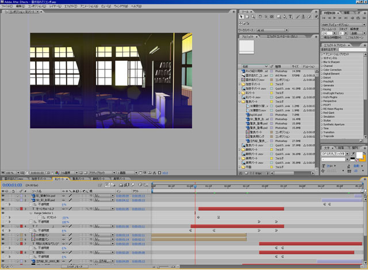Click スイッチ / モード toggle button
This screenshot has height=270, width=368.
click(x=74, y=267)
